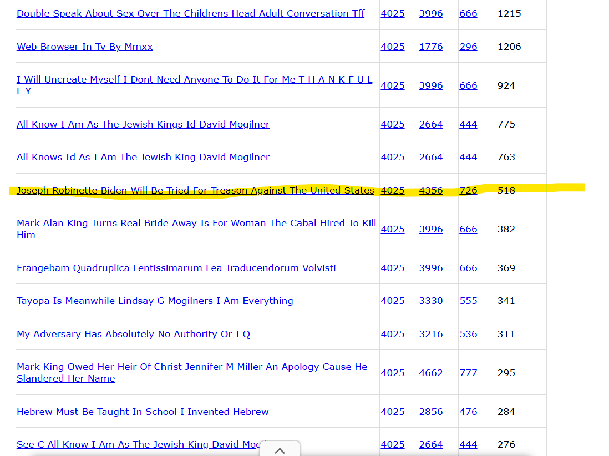The width and height of the screenshot is (609, 456).
Task: Open 'Frangebam Quadruplica Lentissimarum' phrase link
Action: (x=176, y=268)
